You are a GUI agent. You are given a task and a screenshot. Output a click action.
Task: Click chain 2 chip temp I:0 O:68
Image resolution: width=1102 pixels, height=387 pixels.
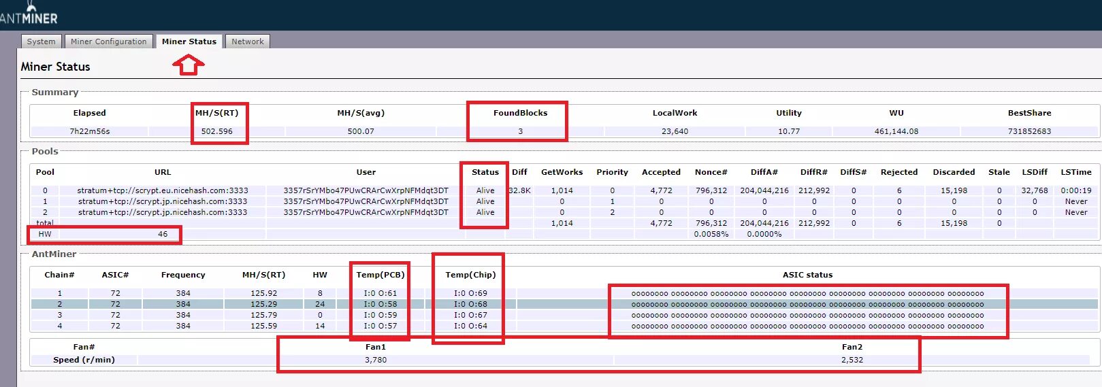click(x=471, y=304)
